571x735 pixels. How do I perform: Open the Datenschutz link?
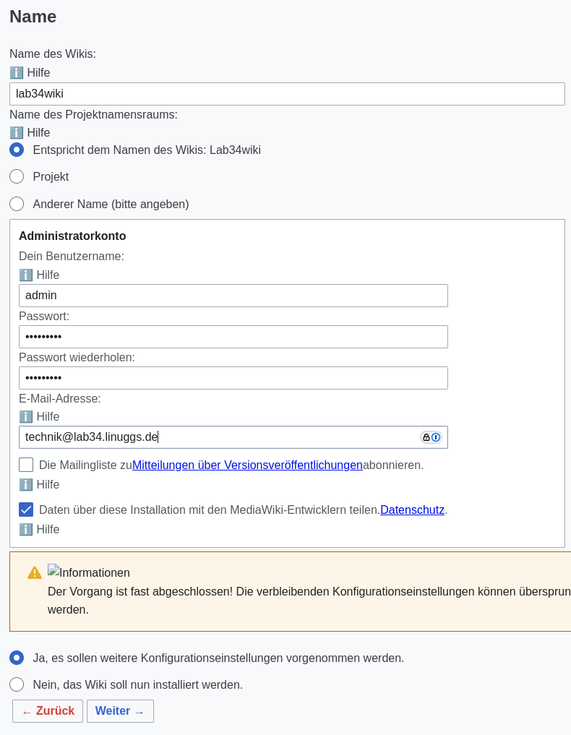pos(412,510)
